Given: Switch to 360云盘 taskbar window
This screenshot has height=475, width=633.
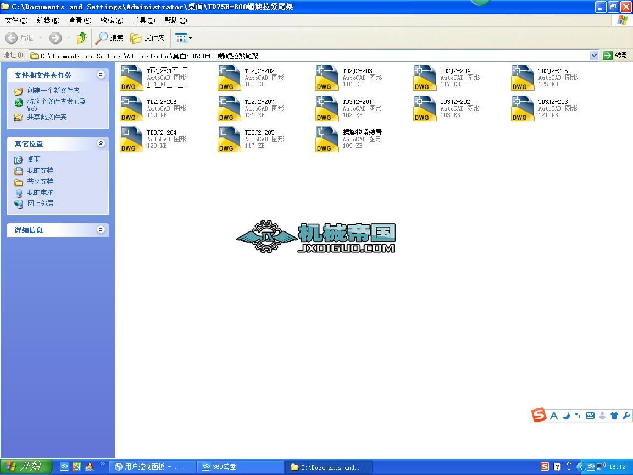Looking at the screenshot, I should pos(240,467).
